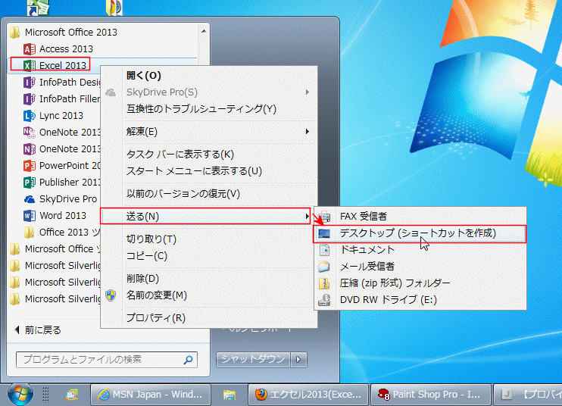
Task: Collapse the Microsoft Office 2013 folder
Action: pyautogui.click(x=71, y=33)
